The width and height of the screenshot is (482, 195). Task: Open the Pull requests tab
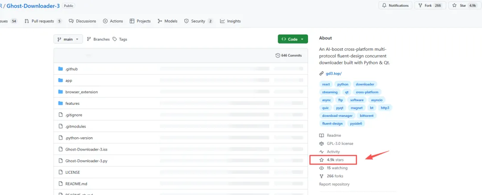[x=43, y=21]
